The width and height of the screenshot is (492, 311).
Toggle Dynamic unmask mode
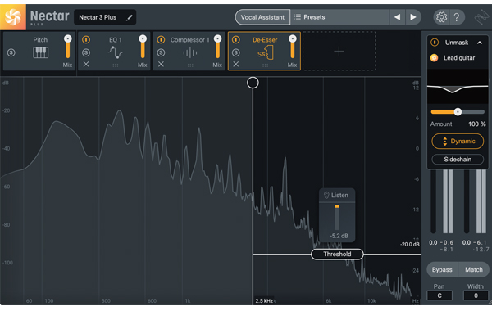[458, 142]
